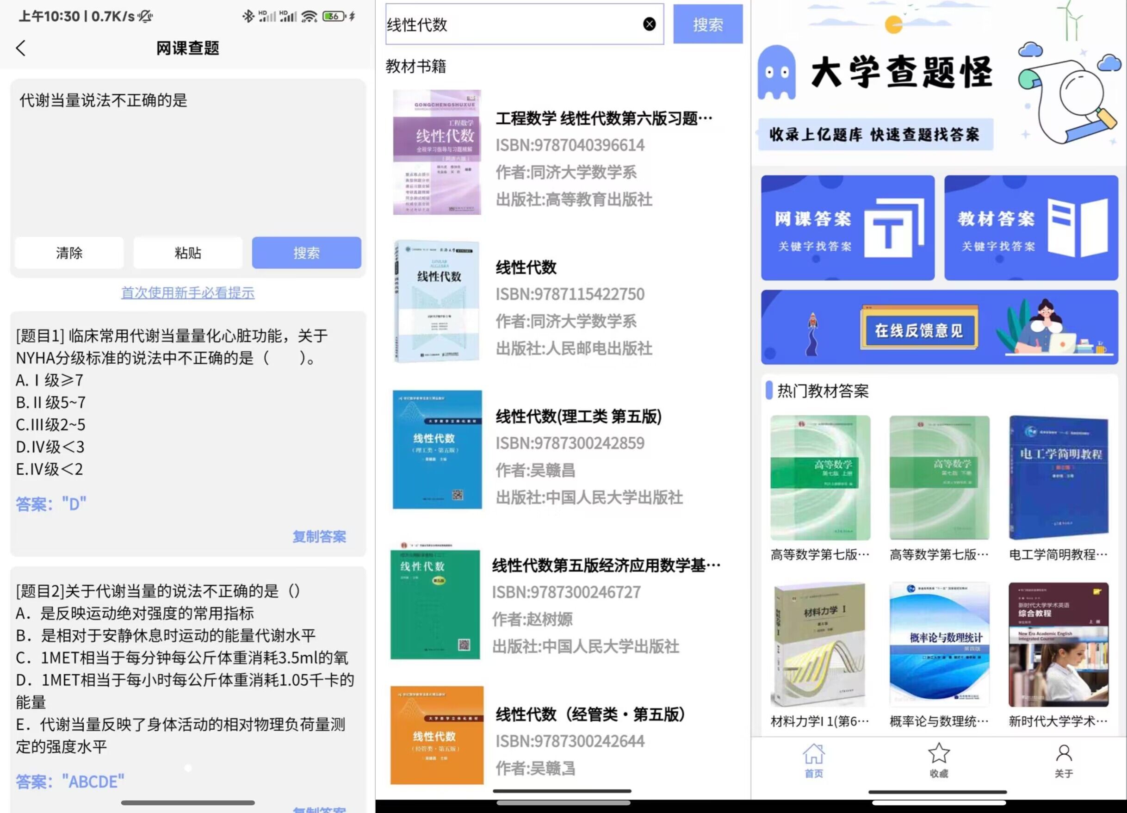This screenshot has width=1127, height=813.
Task: Select the 线性代数(理工类 第五版) book cover
Action: pyautogui.click(x=437, y=450)
